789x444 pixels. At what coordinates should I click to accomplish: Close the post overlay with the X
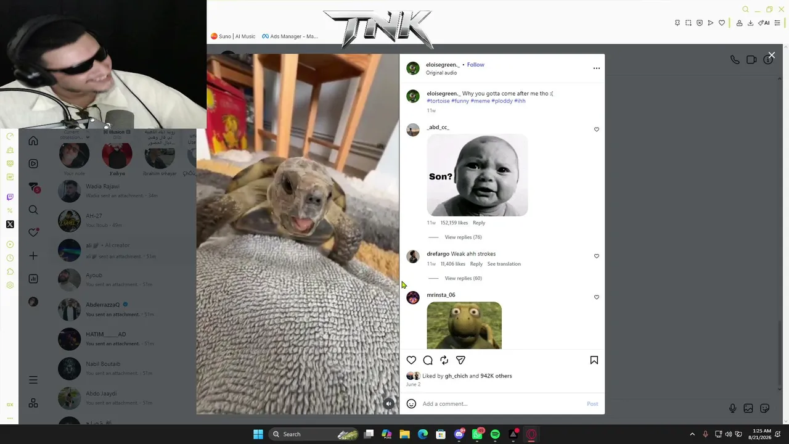pos(771,55)
